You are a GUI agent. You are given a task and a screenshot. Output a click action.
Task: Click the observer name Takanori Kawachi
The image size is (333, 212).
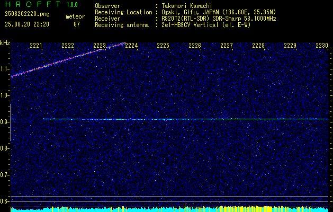point(187,6)
